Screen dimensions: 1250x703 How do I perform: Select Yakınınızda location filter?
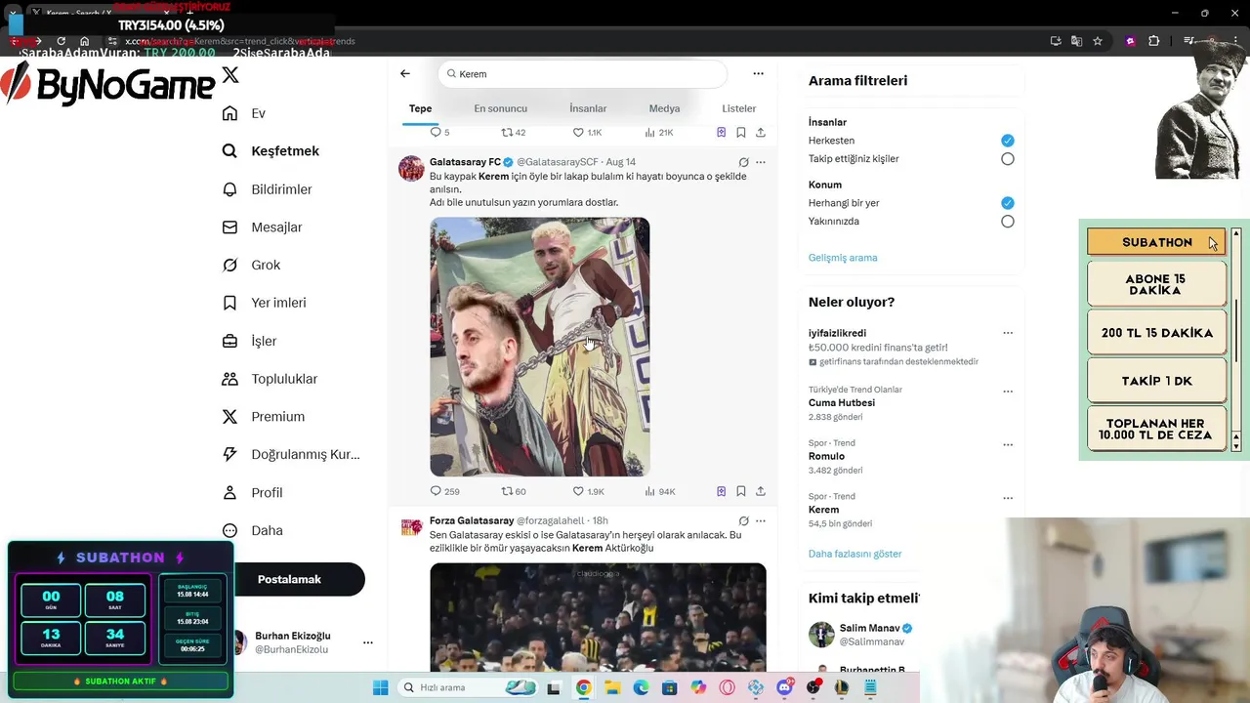coord(1007,222)
